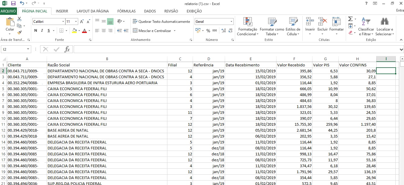This screenshot has height=185, width=404.
Task: Open the Name Box dropdown arrow
Action: (x=28, y=49)
